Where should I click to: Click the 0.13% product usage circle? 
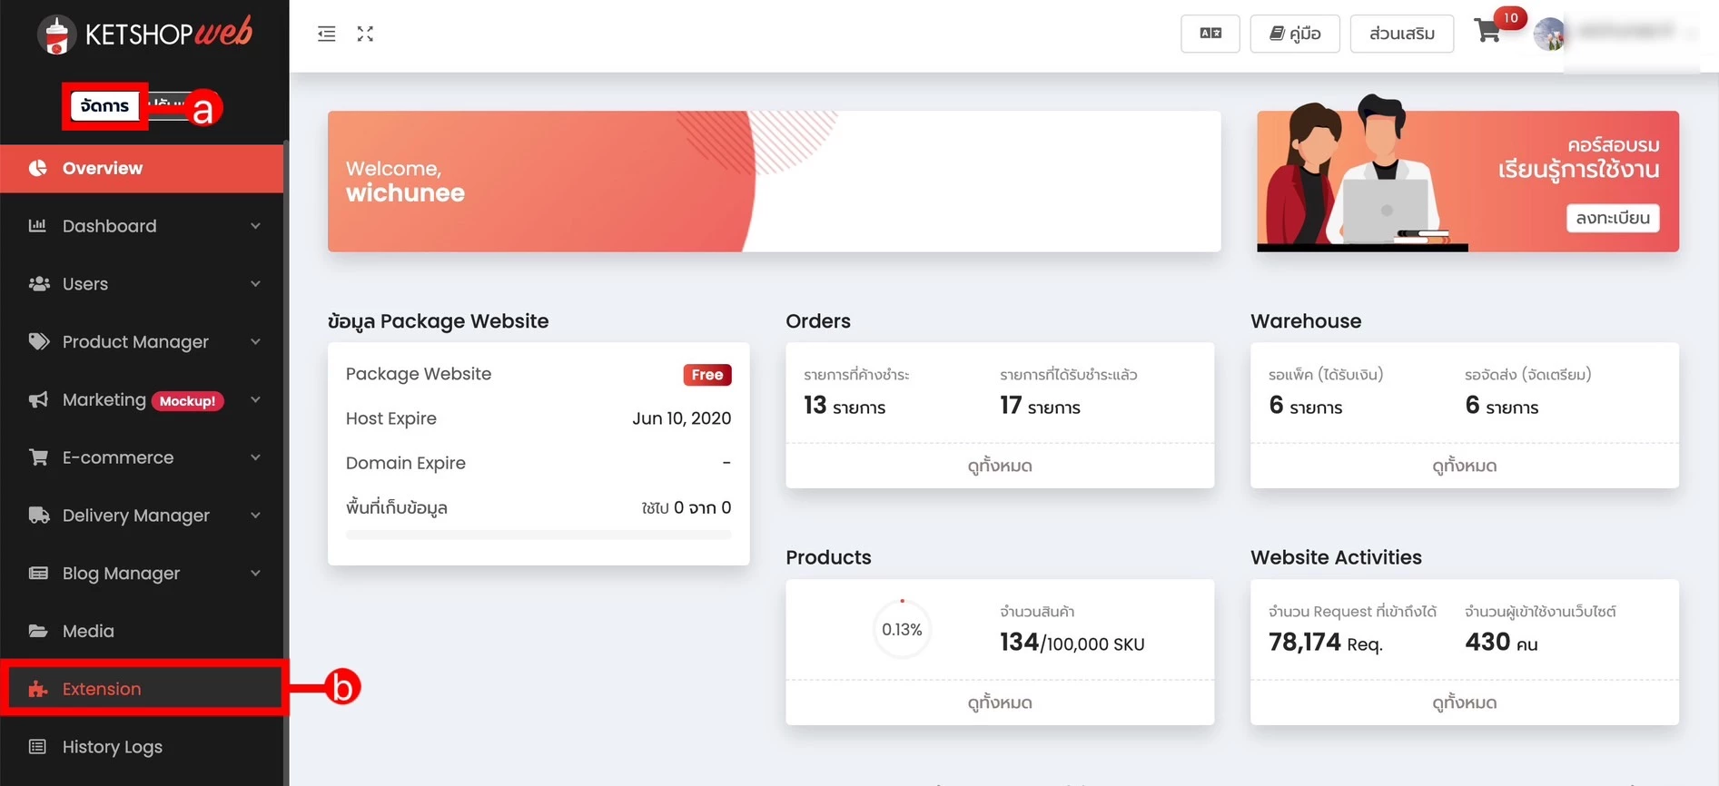(x=902, y=629)
